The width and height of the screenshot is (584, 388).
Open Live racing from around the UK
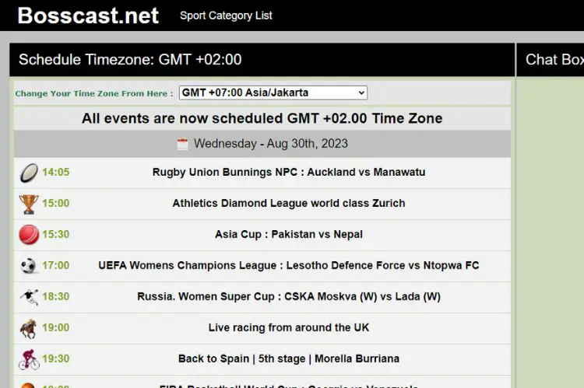tap(289, 327)
